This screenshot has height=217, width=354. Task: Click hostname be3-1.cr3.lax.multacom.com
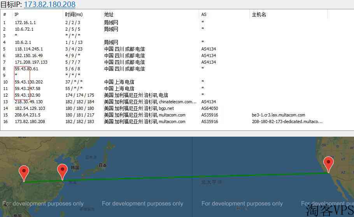[278, 115]
